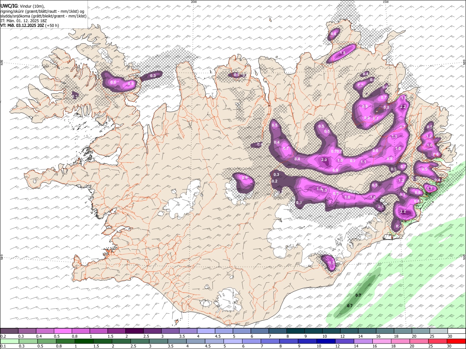Click the 'UWC/IG: Vindur (10m)' title text
Image resolution: width=466 pixels, height=349 pixels.
[23, 6]
